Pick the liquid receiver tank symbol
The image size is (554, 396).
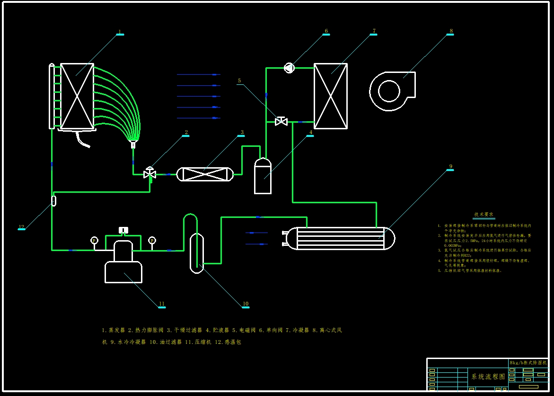263,176
